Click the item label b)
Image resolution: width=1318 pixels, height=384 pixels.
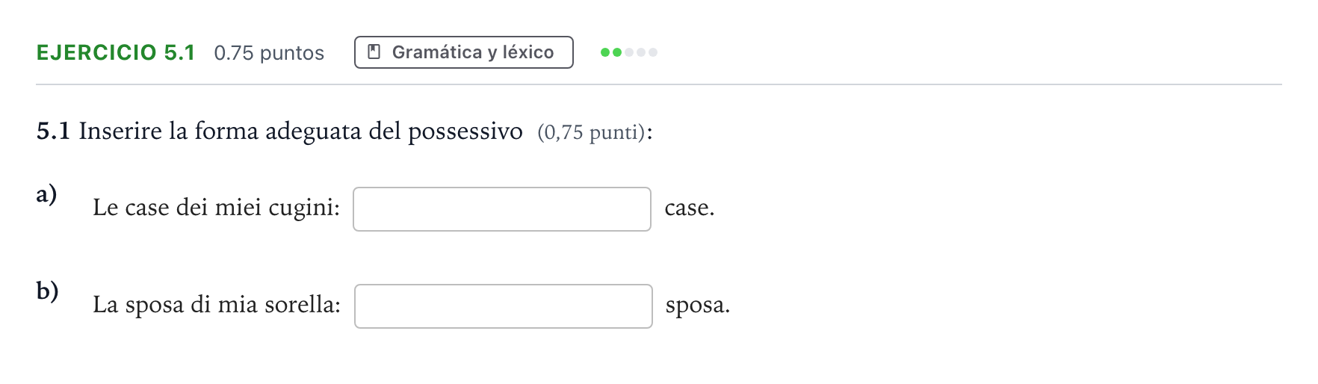pyautogui.click(x=47, y=290)
